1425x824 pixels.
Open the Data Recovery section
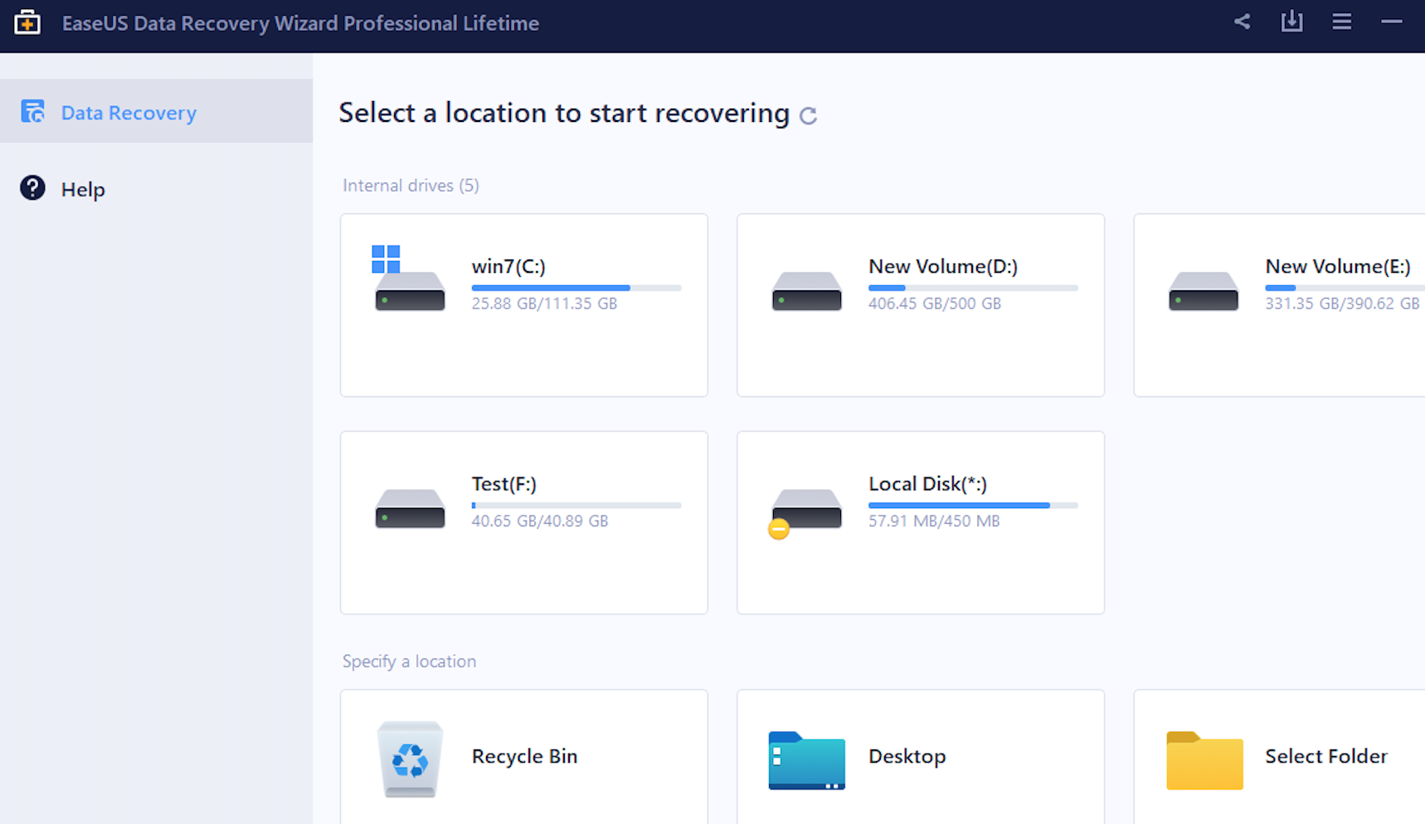(x=129, y=112)
